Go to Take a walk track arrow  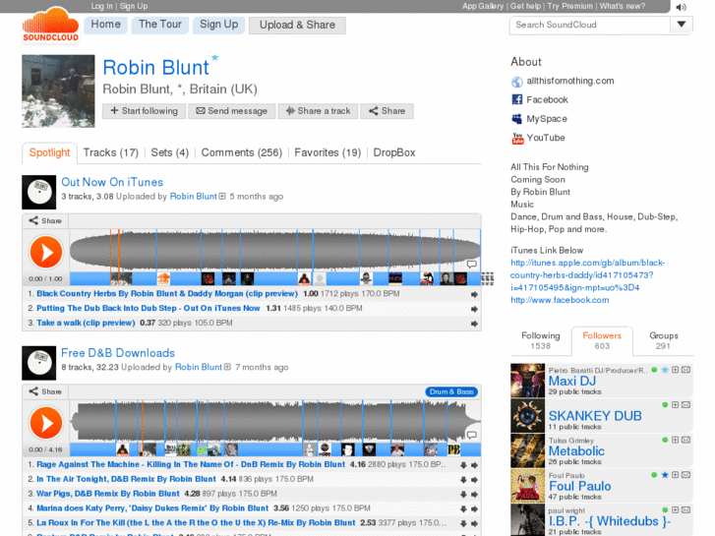point(474,324)
